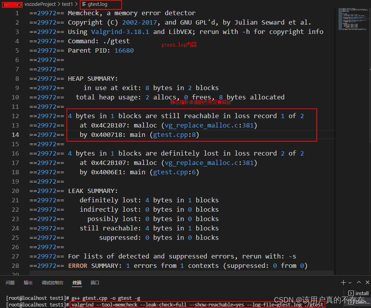Click the terminal icon beside install
This screenshot has height=308, width=371.
(351, 293)
